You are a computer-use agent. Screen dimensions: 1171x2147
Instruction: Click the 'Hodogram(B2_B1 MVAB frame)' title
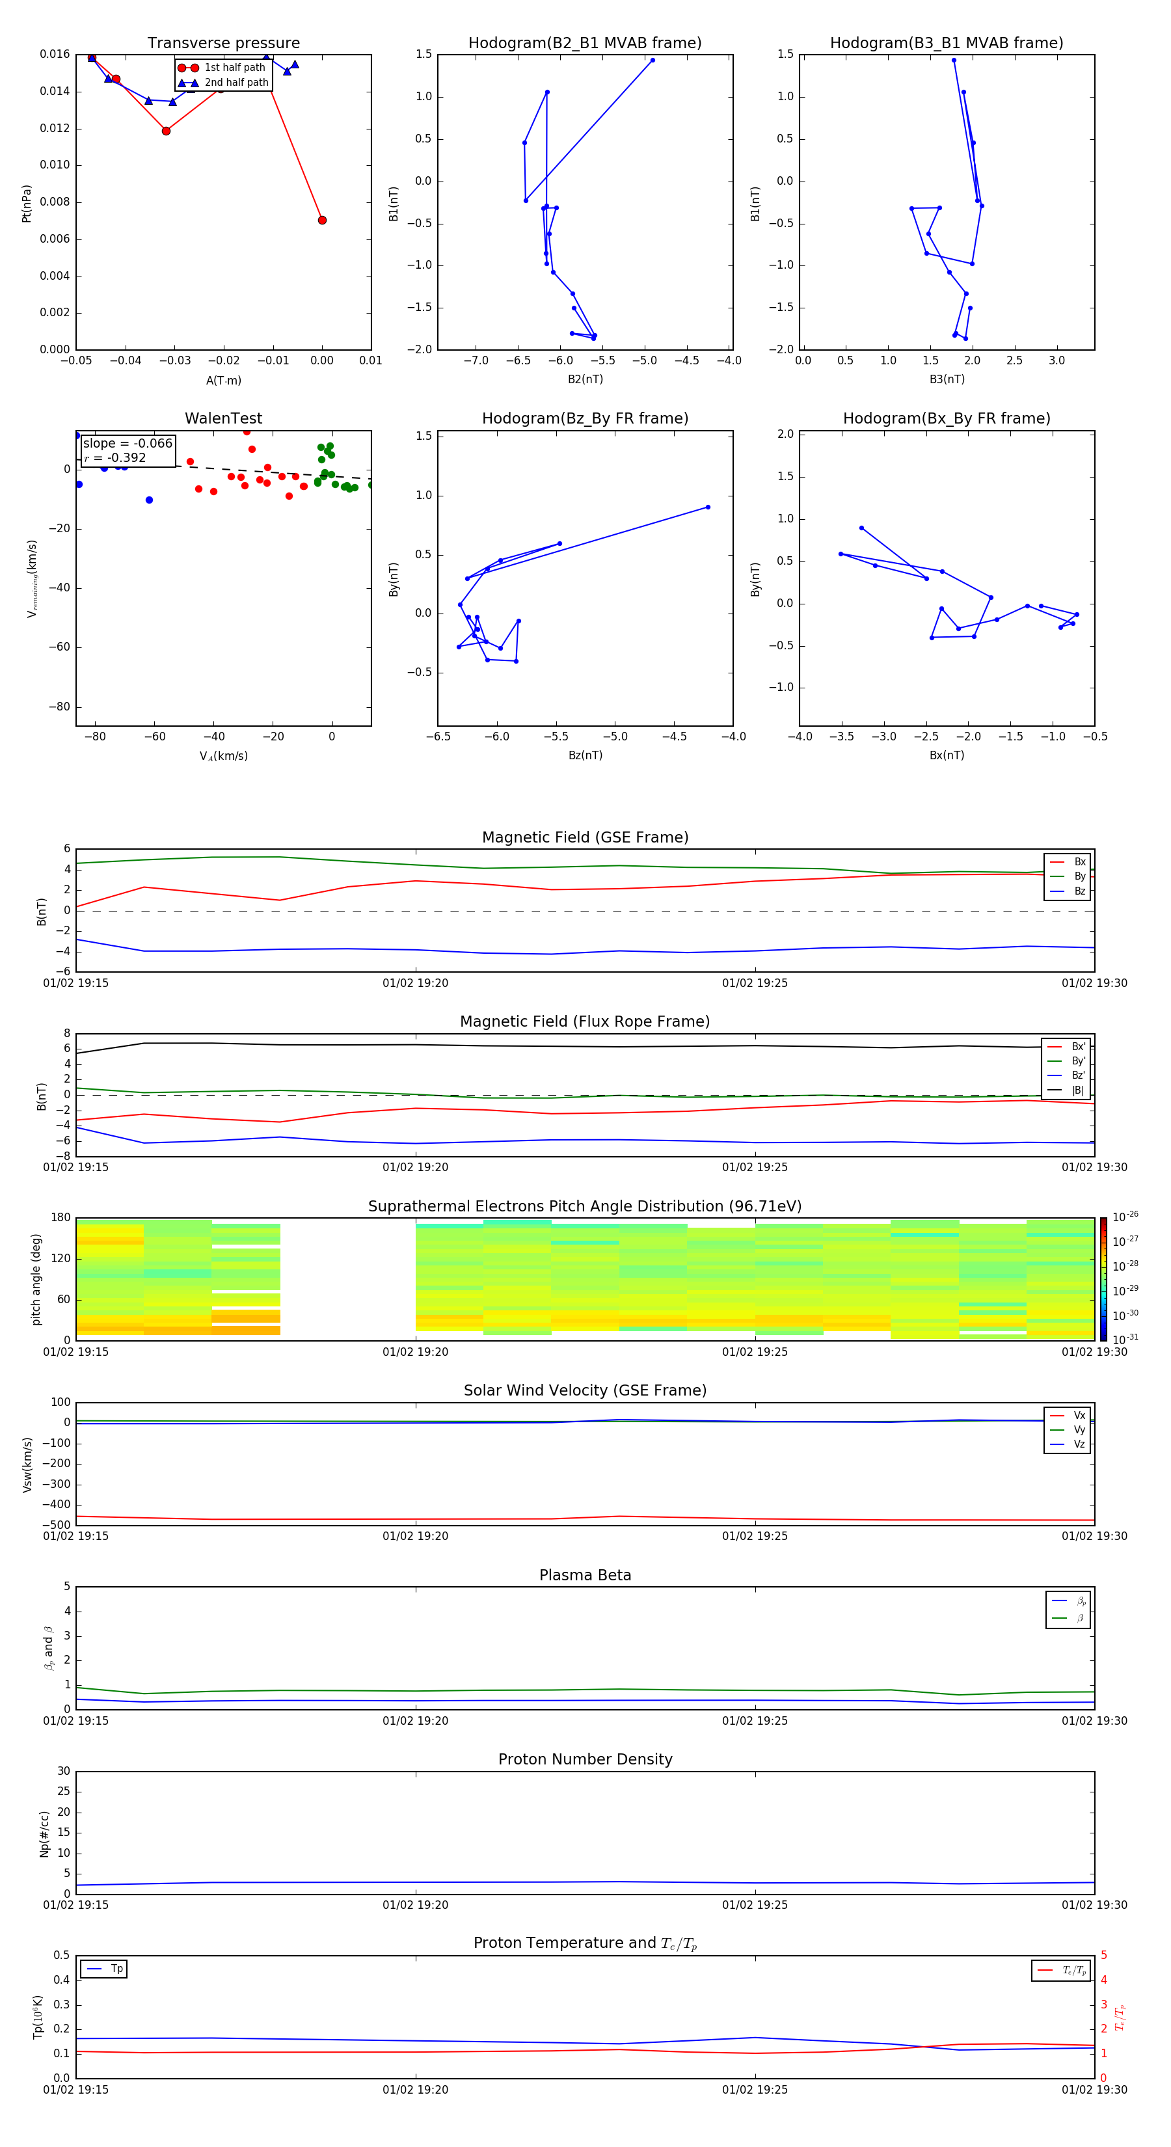585,44
